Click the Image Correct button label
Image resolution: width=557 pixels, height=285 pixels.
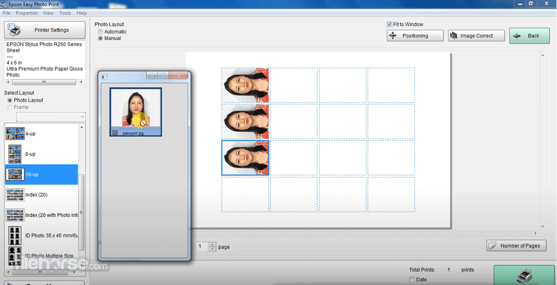tap(476, 36)
